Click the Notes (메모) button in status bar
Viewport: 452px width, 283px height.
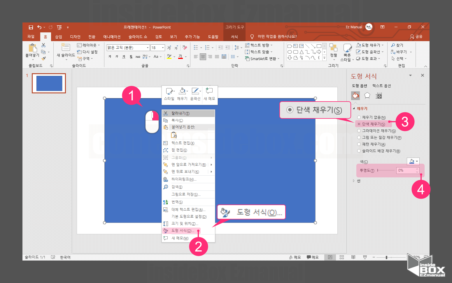point(295,257)
